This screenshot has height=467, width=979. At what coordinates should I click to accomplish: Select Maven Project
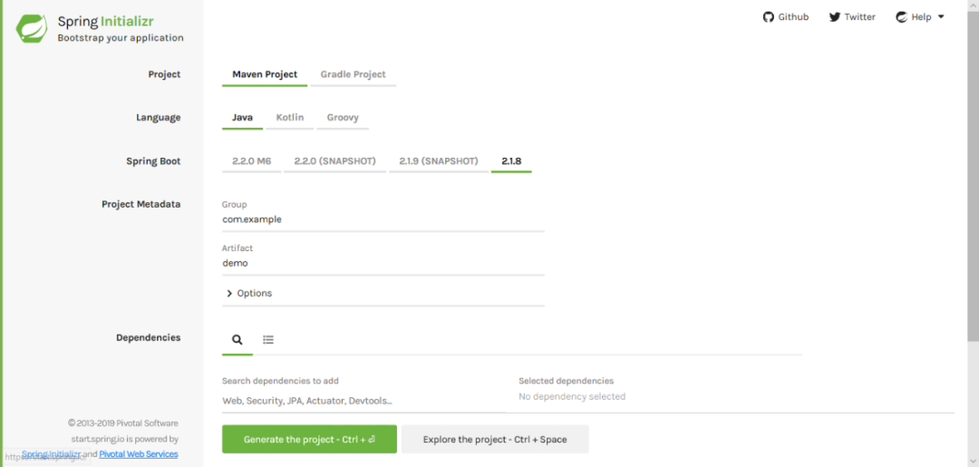pos(265,74)
